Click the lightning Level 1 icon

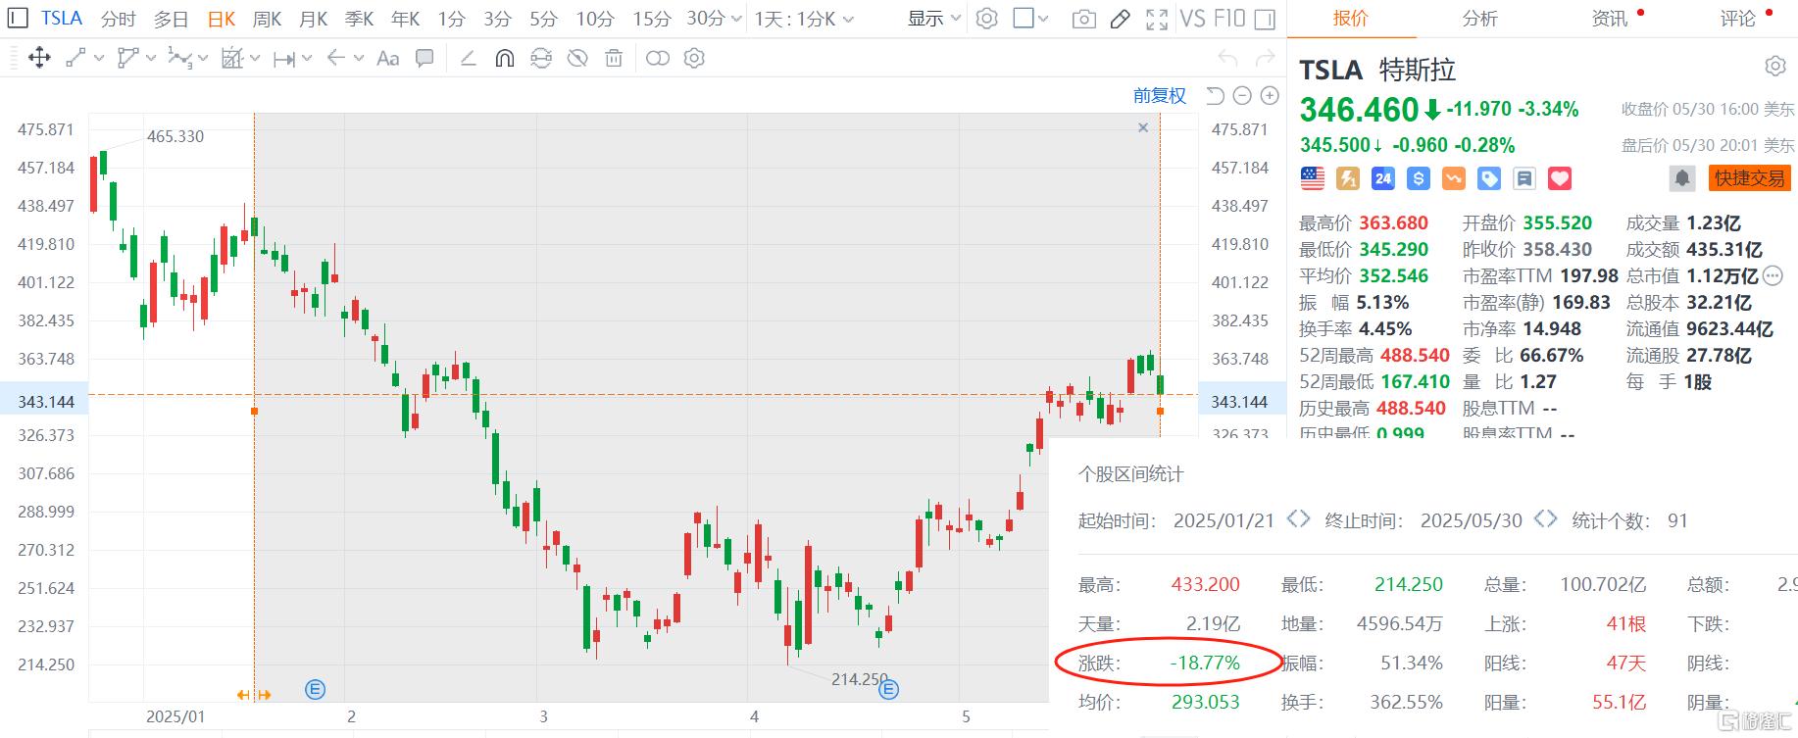tap(1348, 178)
